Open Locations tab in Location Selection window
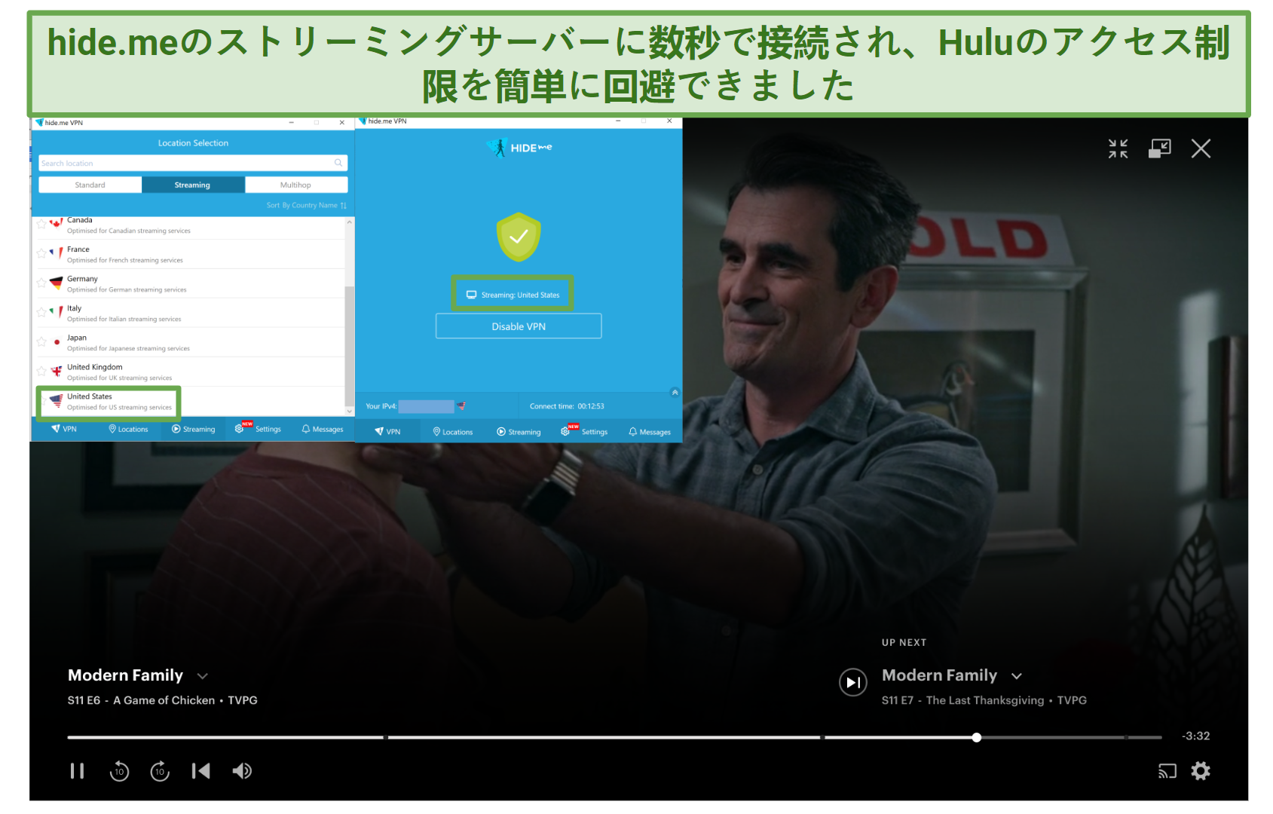 coord(128,429)
